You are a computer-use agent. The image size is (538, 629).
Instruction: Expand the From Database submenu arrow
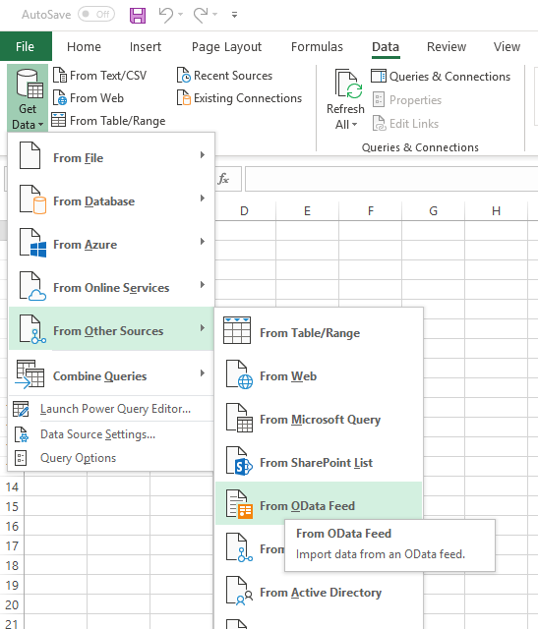pos(203,199)
